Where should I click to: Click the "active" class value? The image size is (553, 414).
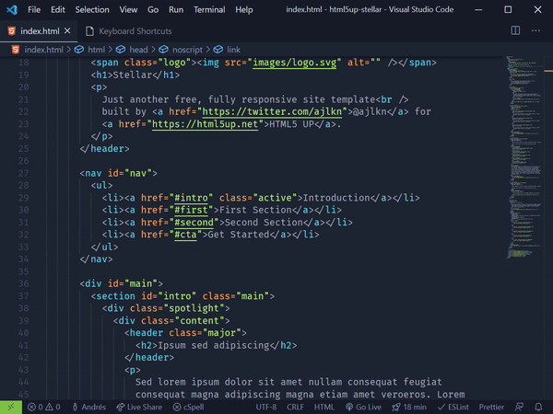click(x=275, y=198)
